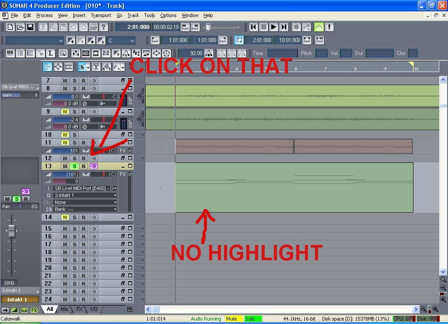Open the key dropdown showing C

pos(121,41)
